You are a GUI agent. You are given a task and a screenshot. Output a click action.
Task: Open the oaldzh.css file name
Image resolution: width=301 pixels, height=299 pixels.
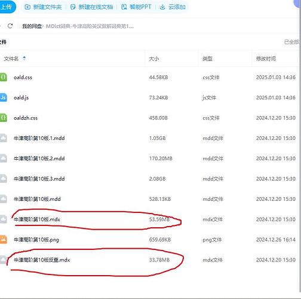point(26,118)
